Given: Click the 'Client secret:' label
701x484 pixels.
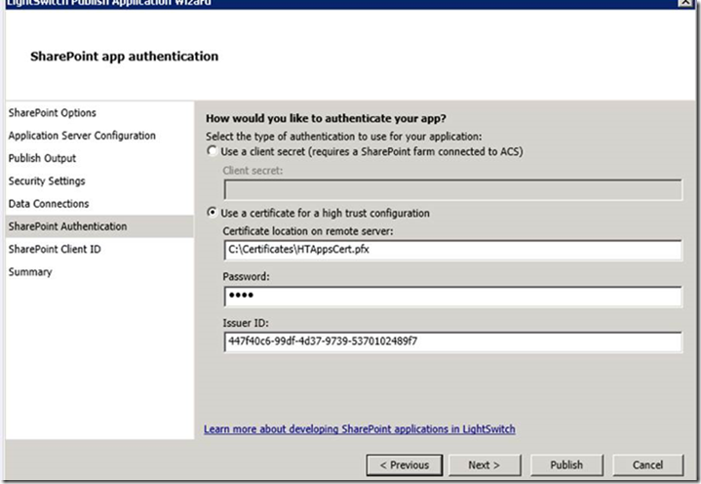Looking at the screenshot, I should coord(253,171).
